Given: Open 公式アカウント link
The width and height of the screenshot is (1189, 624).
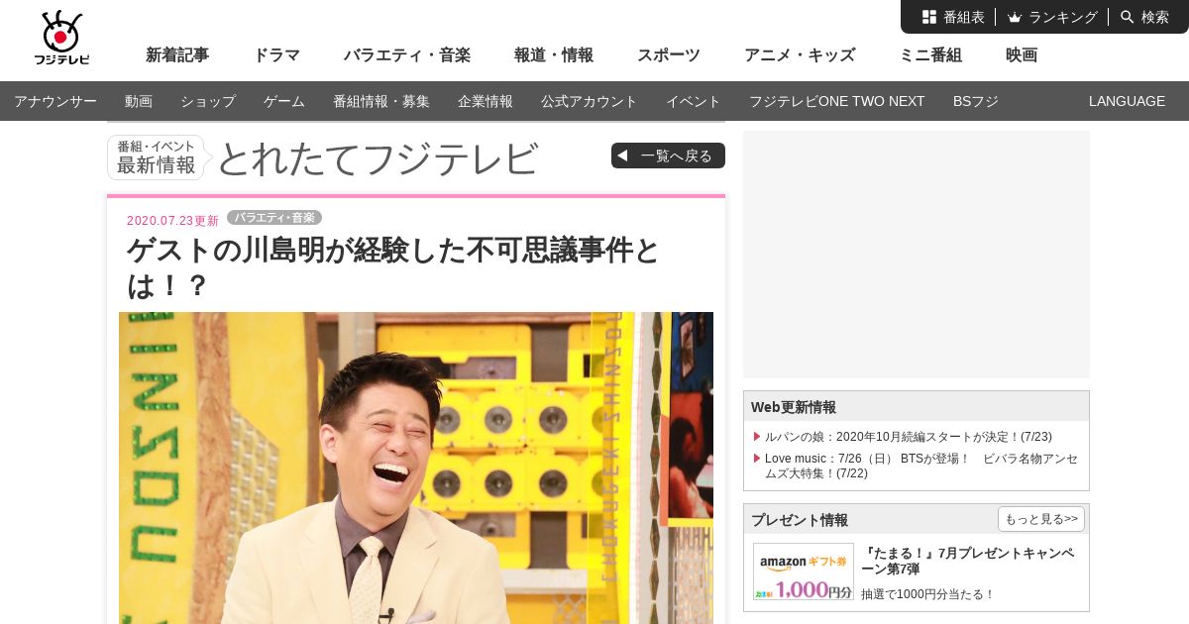Looking at the screenshot, I should (590, 101).
